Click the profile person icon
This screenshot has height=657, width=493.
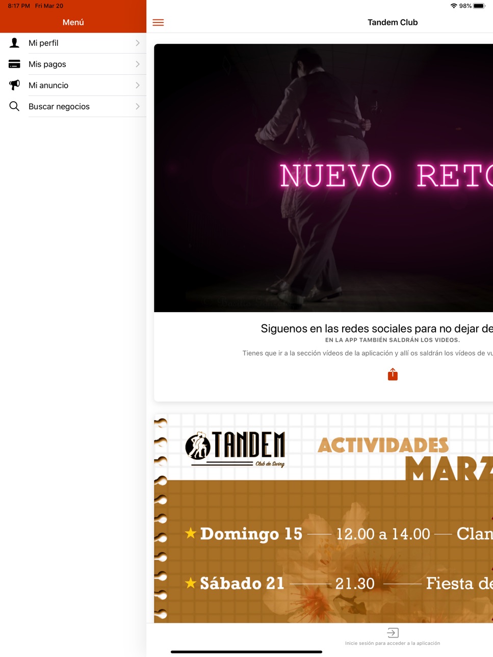click(14, 43)
